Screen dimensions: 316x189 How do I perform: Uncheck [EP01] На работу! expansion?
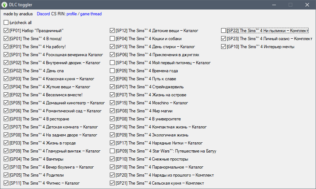pyautogui.click(x=6, y=47)
